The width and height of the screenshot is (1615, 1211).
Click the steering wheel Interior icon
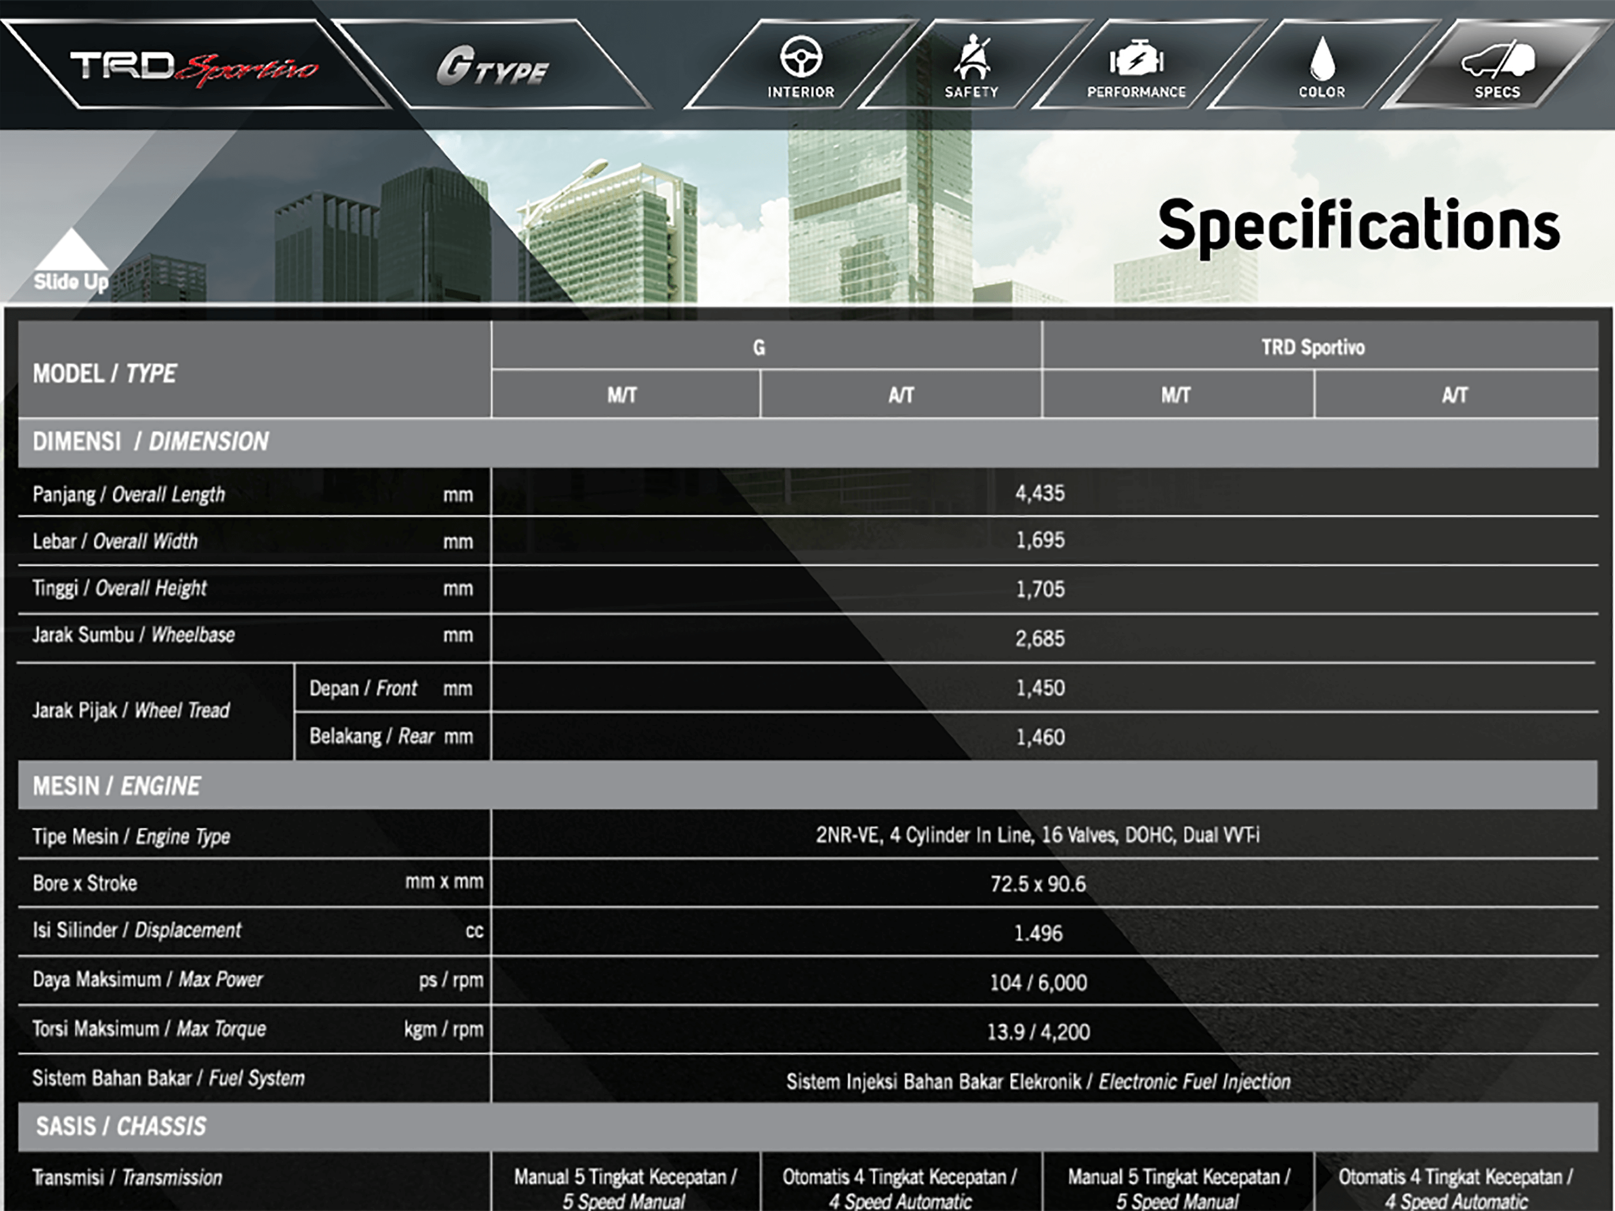[x=801, y=59]
